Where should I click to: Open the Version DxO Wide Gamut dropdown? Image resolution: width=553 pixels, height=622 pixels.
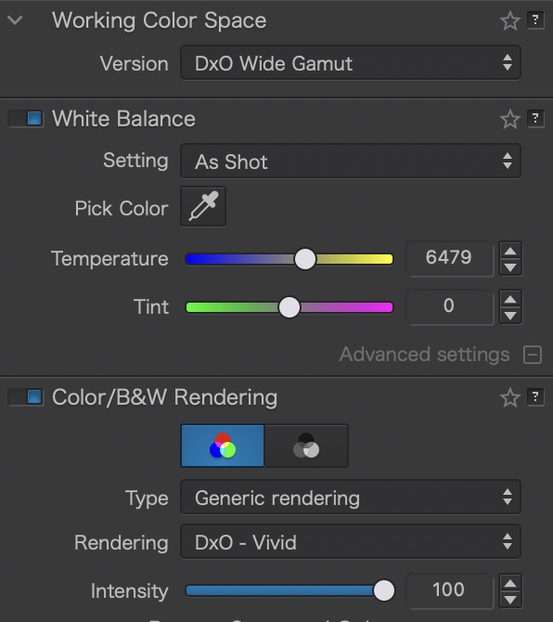pos(351,63)
